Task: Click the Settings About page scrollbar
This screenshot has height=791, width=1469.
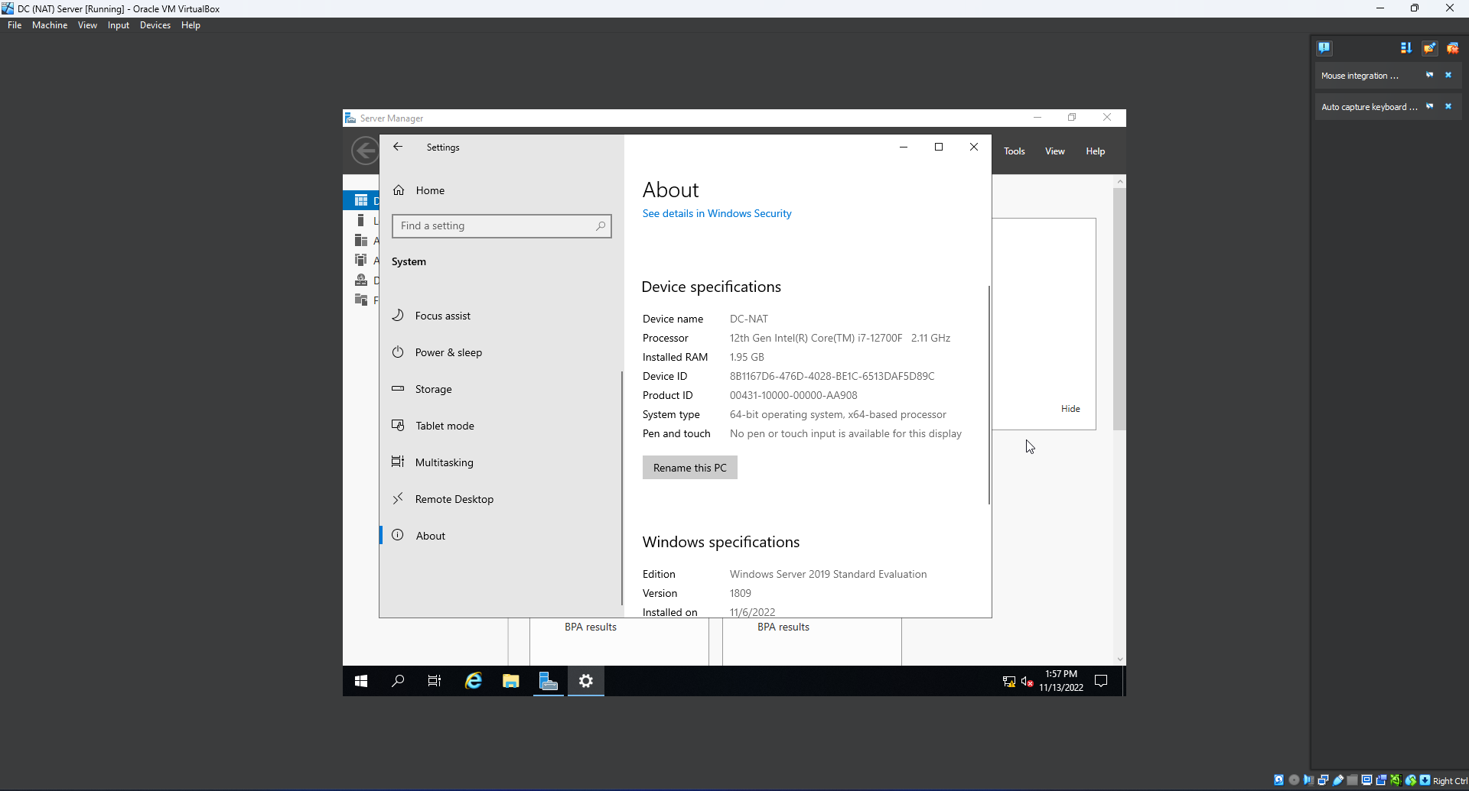Action: [x=989, y=395]
